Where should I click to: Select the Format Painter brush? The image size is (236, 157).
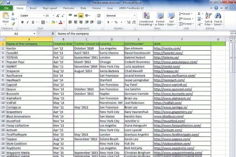point(13,24)
